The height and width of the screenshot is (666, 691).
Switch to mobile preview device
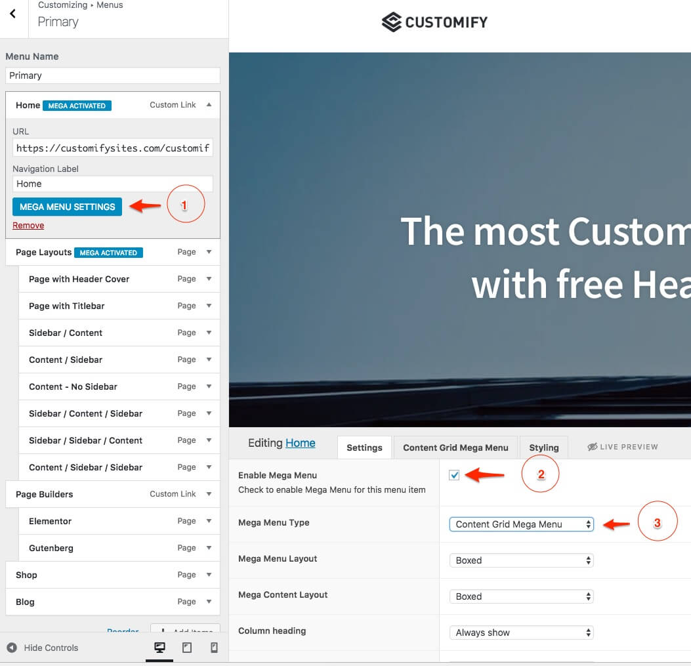(214, 648)
